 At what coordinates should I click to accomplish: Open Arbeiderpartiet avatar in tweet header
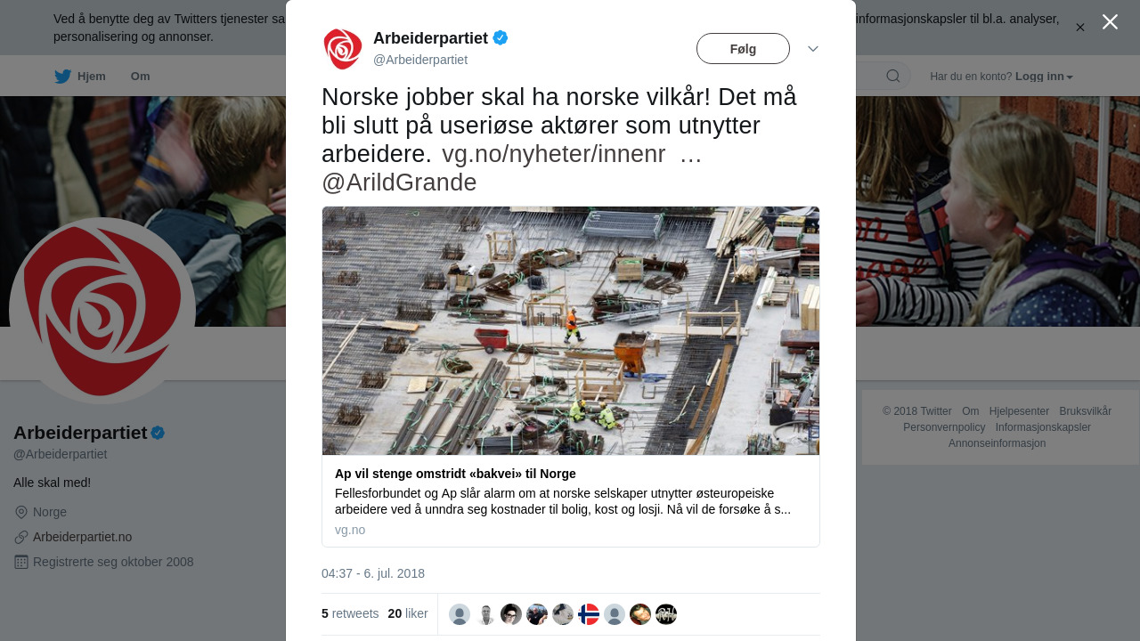(343, 49)
